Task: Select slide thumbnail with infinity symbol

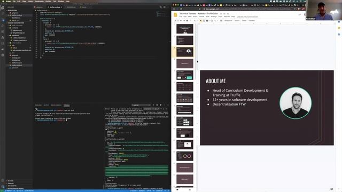Action: point(185,156)
